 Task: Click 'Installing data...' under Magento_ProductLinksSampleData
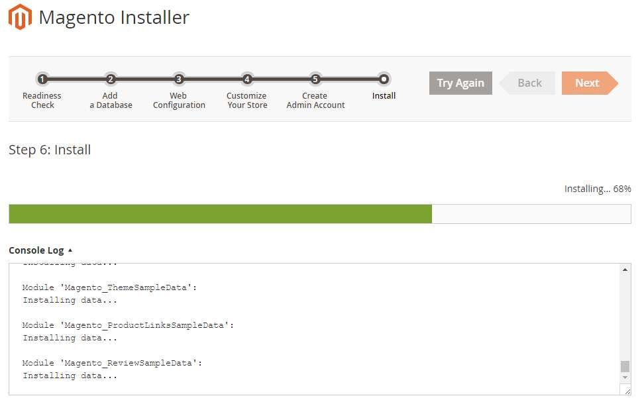70,338
